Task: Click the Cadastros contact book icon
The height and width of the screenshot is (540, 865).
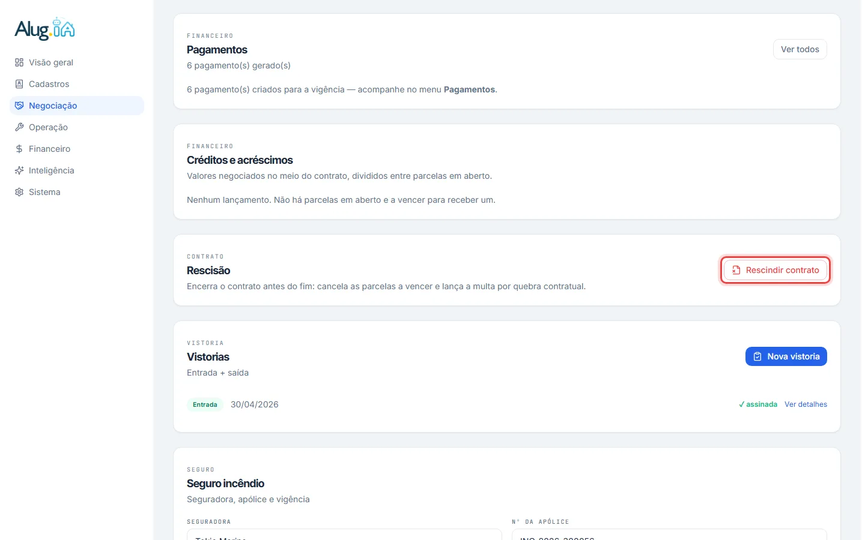Action: 19,84
